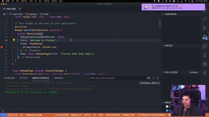The image size is (209, 117).
Task: Change indentation via Spaces: 2
Action: 76,115
